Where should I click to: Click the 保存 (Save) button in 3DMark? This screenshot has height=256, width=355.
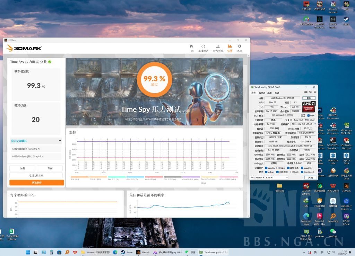[50, 168]
